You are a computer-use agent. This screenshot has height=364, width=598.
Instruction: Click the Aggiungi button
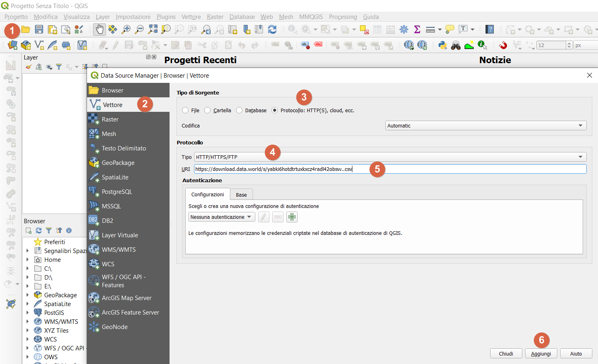(541, 354)
